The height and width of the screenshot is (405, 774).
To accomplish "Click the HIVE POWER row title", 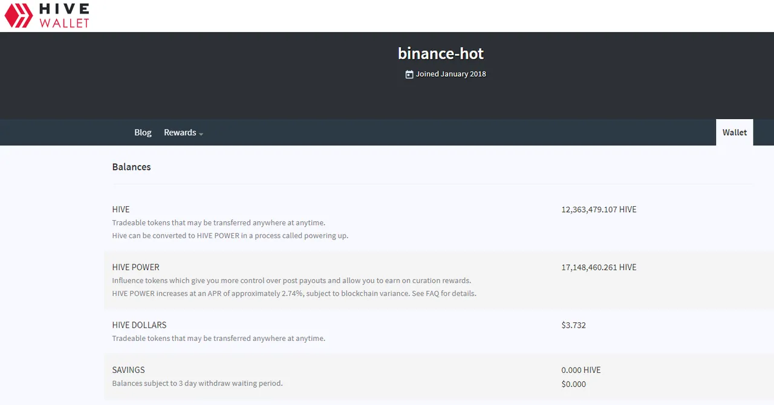I will 136,267.
